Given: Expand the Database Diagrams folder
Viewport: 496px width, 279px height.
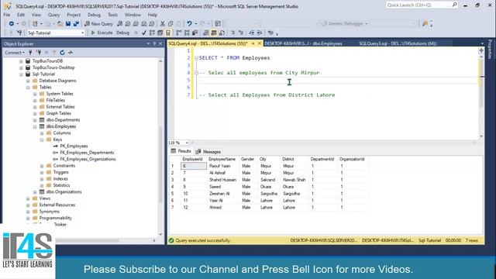Looking at the screenshot, I should click(x=28, y=81).
